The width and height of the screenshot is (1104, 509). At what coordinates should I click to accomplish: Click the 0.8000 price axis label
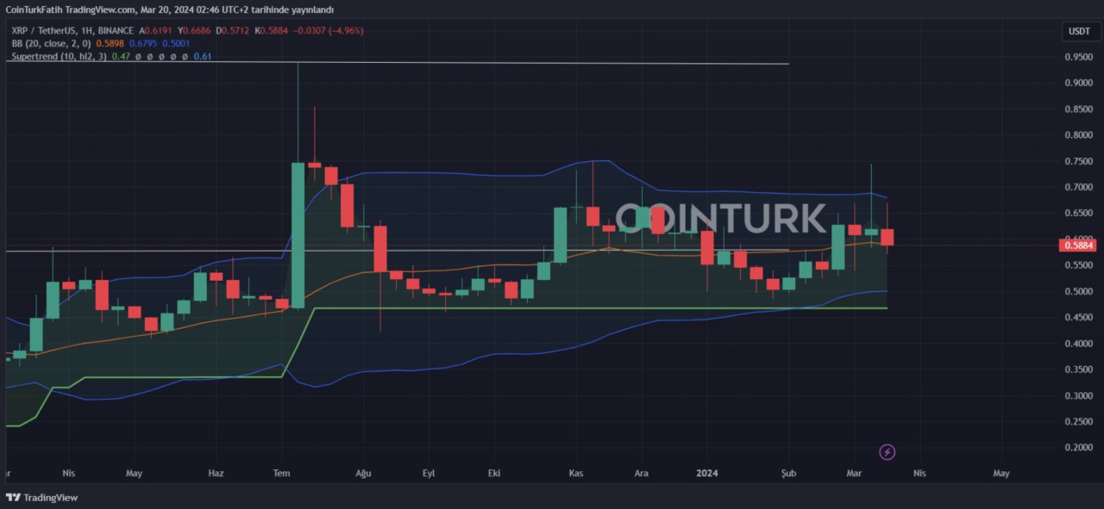(1080, 135)
